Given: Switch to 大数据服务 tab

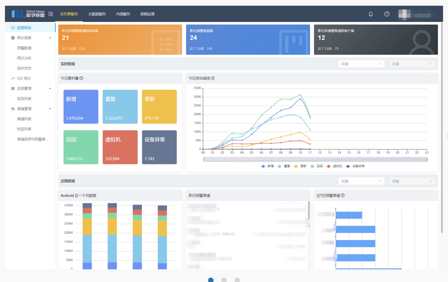Looking at the screenshot, I should pyautogui.click(x=97, y=14).
